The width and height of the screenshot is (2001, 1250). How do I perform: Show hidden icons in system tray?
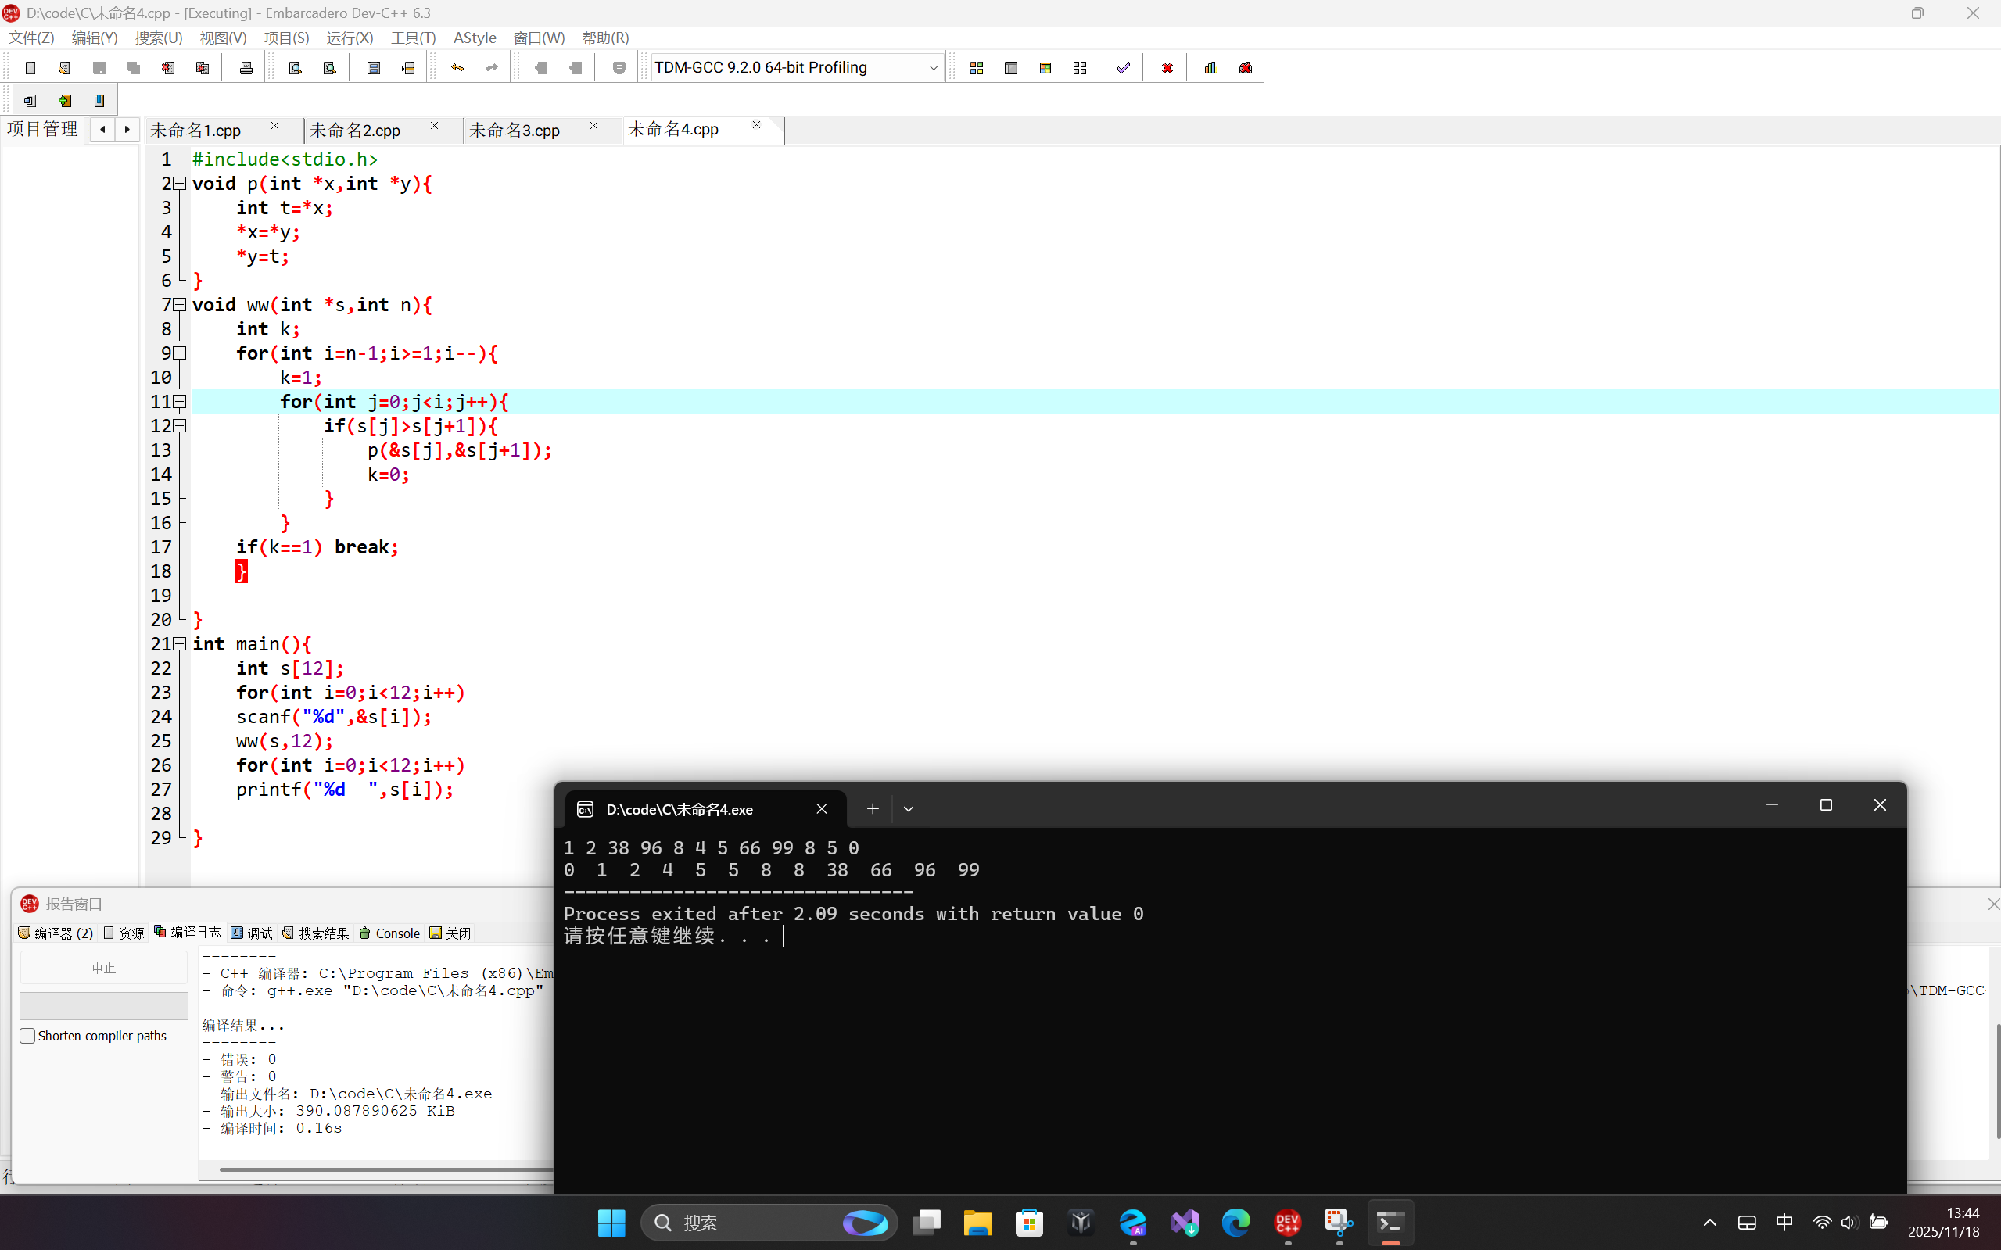(x=1709, y=1223)
